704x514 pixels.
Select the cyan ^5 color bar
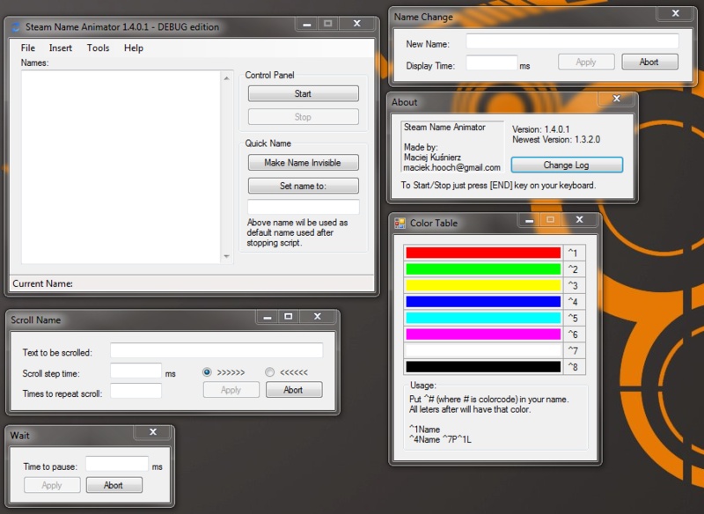[x=483, y=318]
